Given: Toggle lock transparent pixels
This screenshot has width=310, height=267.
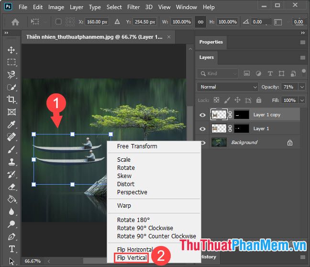Looking at the screenshot, I should click(x=217, y=100).
